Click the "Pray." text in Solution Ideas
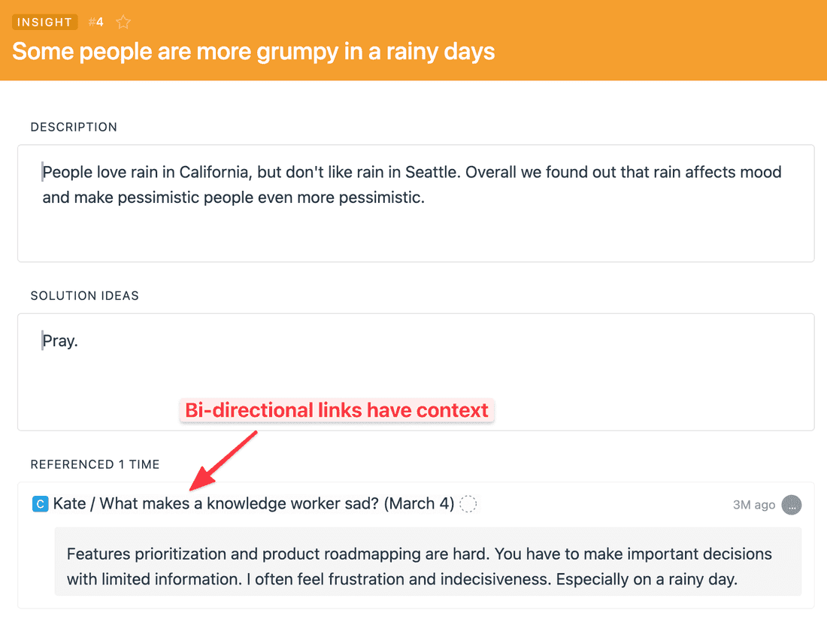Viewport: 827px width, 628px height. 59,340
